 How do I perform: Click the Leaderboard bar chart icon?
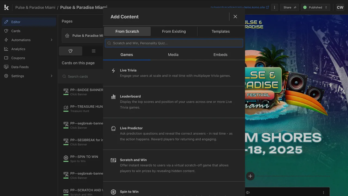(113, 96)
